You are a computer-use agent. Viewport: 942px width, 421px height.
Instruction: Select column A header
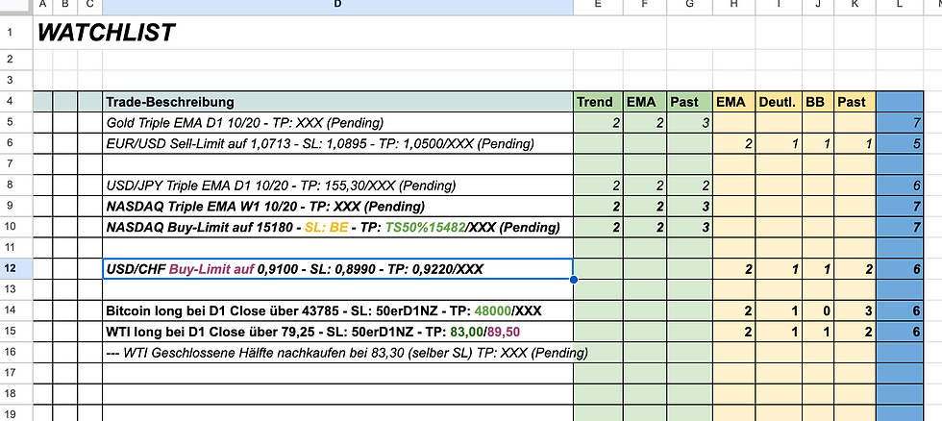coord(42,5)
